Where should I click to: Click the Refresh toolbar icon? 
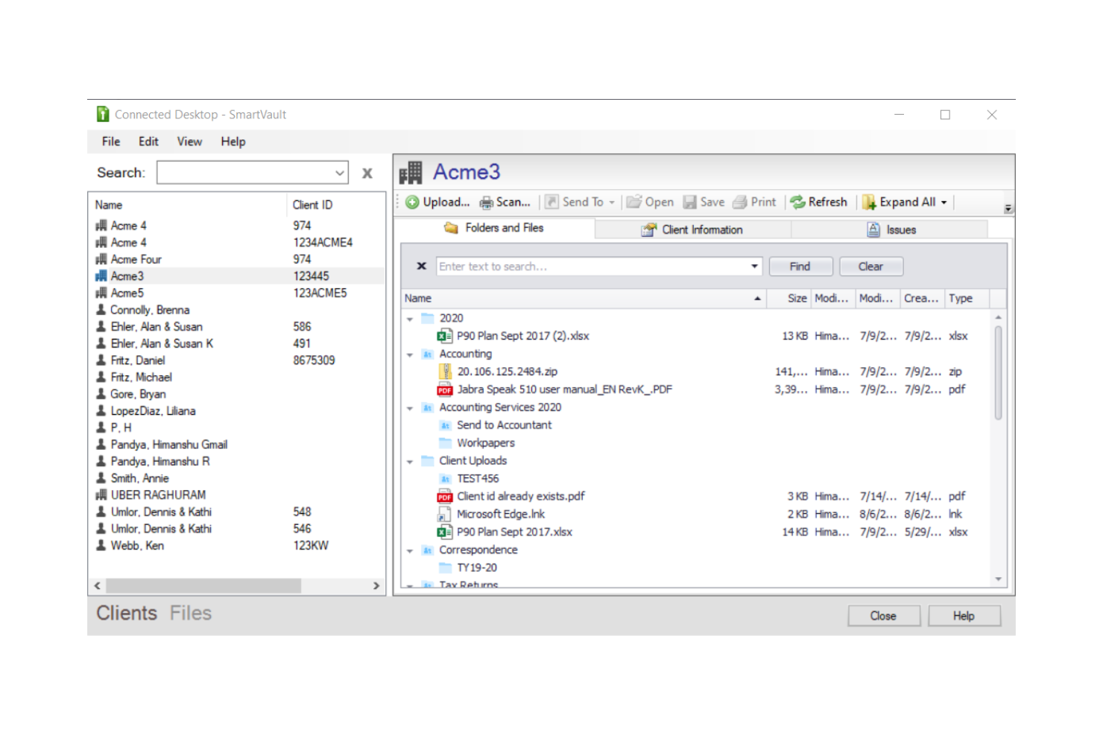797,202
